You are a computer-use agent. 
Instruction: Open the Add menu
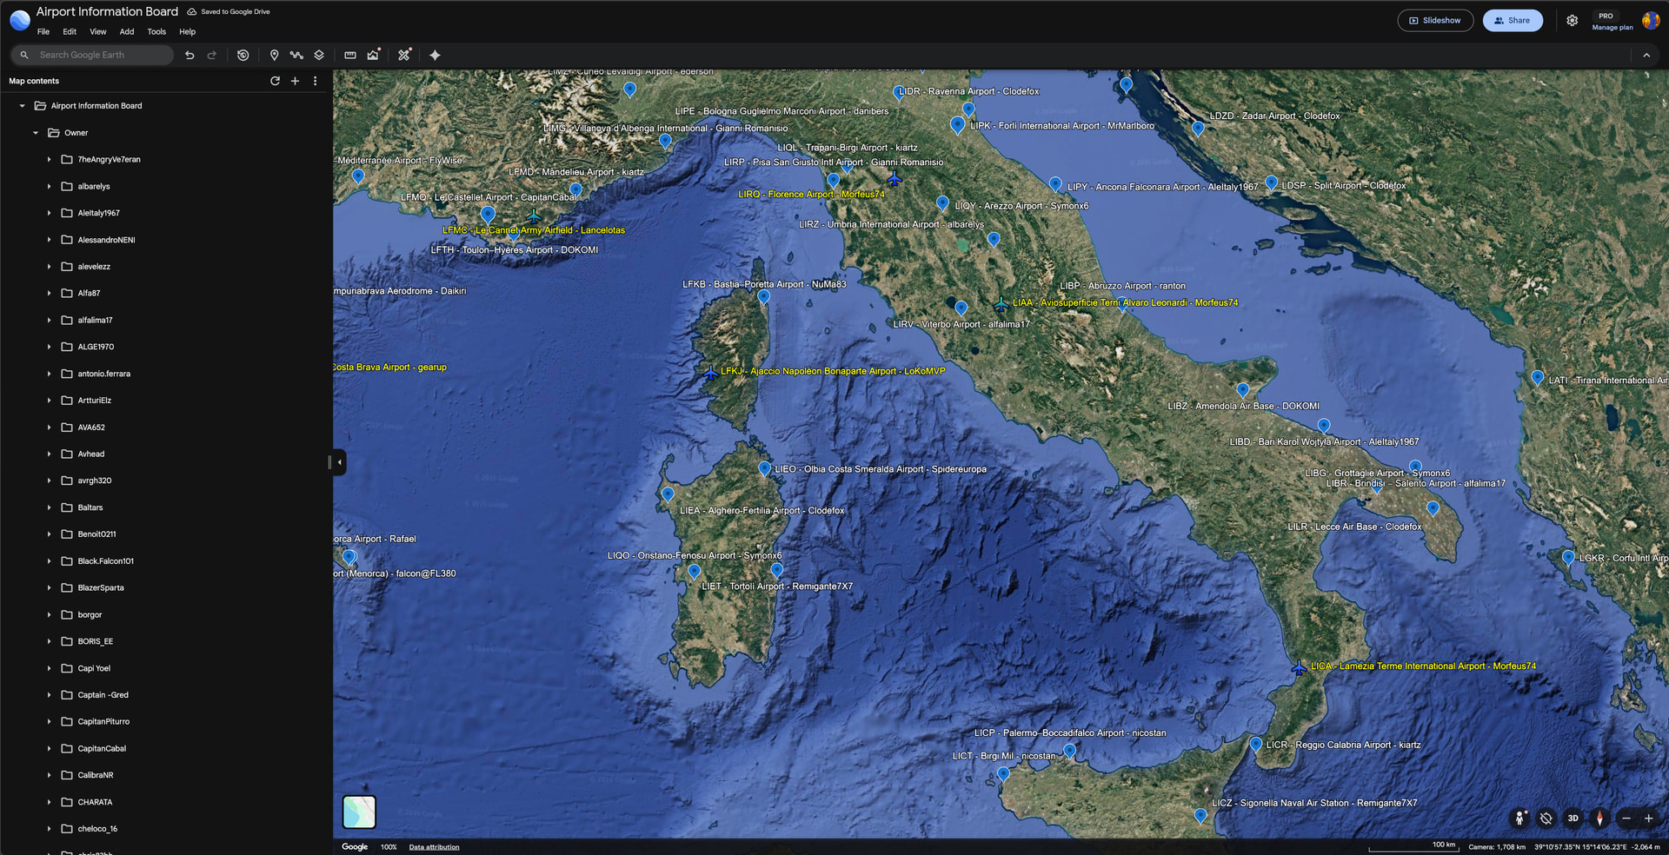[127, 32]
